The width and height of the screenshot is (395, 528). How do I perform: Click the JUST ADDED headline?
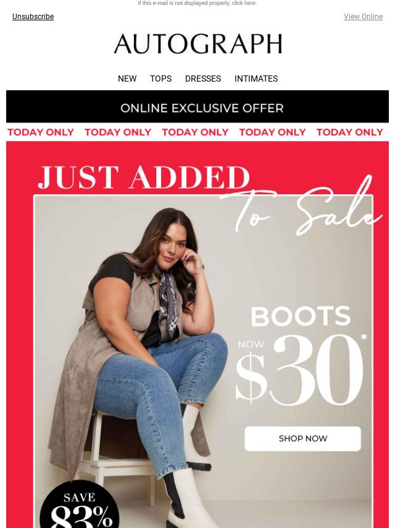[x=144, y=177]
